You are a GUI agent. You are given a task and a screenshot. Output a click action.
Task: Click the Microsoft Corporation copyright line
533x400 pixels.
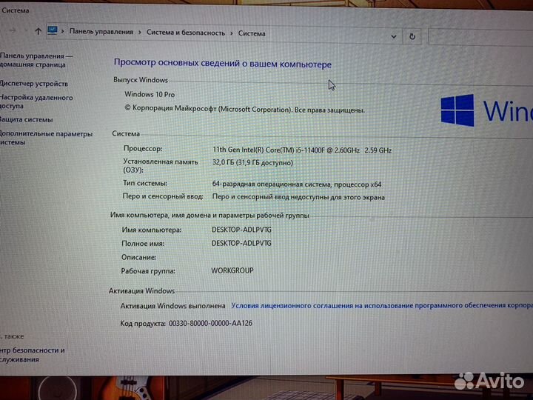click(244, 109)
